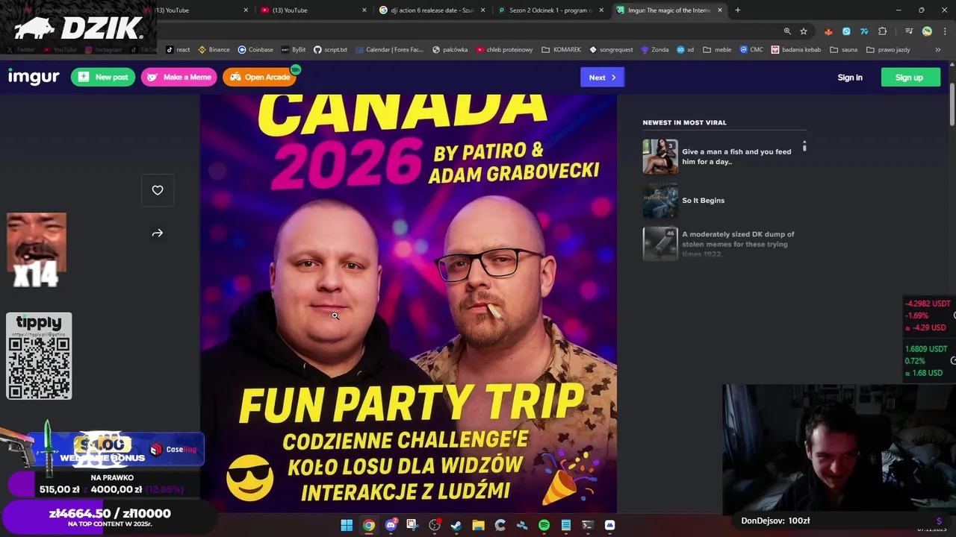This screenshot has height=537, width=956.
Task: Open the Chrome three-dot menu
Action: pyautogui.click(x=945, y=31)
